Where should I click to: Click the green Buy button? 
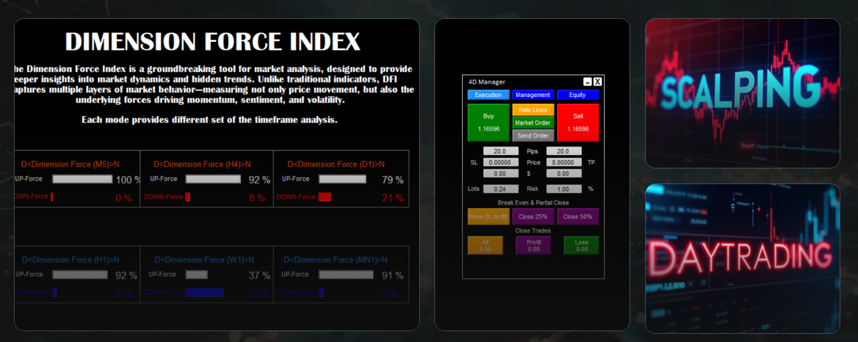tap(489, 123)
